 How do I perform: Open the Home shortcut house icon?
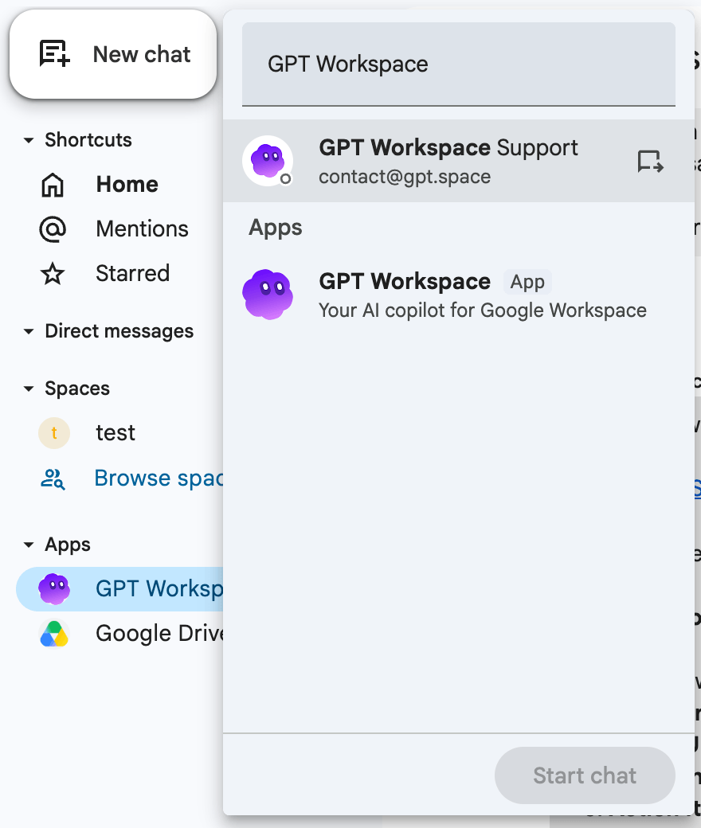(x=53, y=185)
